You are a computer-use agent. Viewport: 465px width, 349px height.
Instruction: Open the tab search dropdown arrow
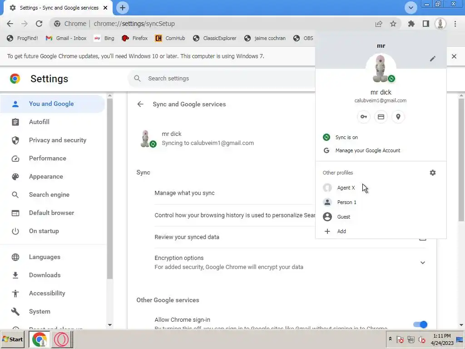pyautogui.click(x=411, y=8)
